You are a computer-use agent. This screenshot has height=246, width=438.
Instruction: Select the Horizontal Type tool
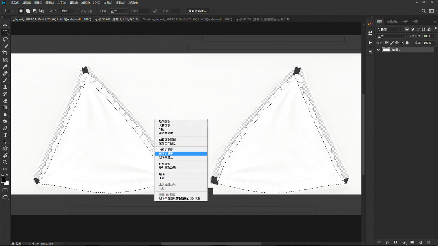click(5, 135)
